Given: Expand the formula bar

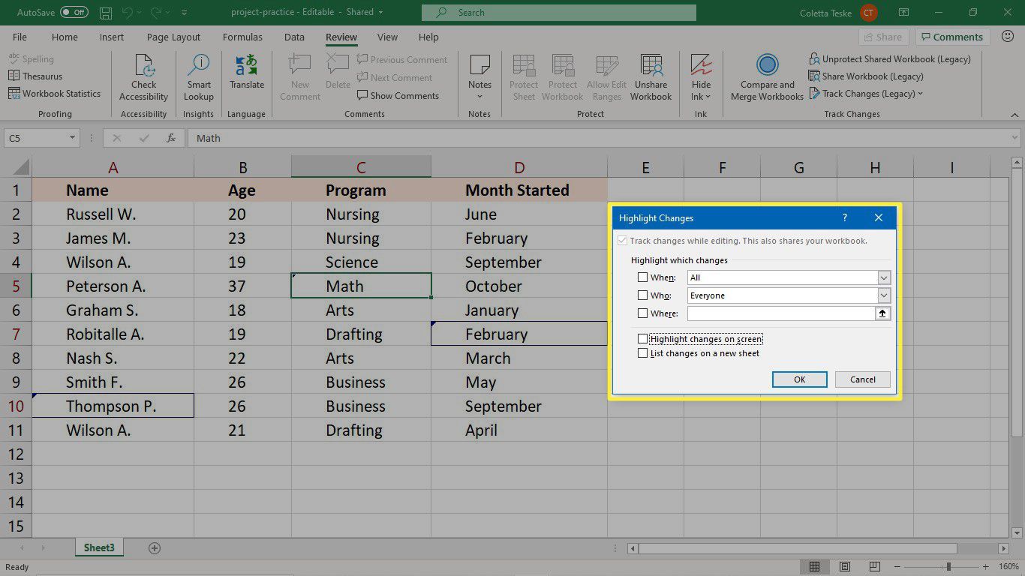Looking at the screenshot, I should (x=1015, y=138).
